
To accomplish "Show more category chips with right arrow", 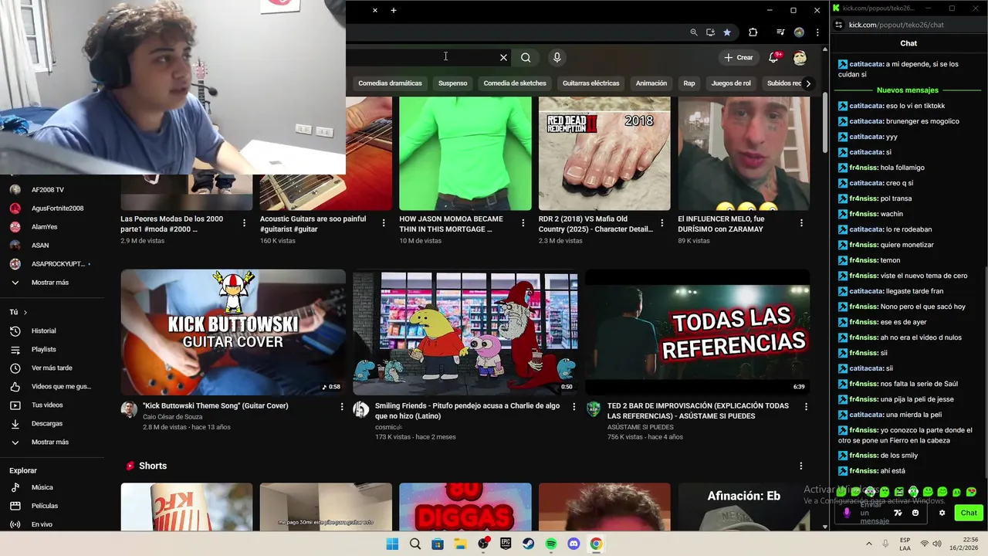I will point(808,83).
